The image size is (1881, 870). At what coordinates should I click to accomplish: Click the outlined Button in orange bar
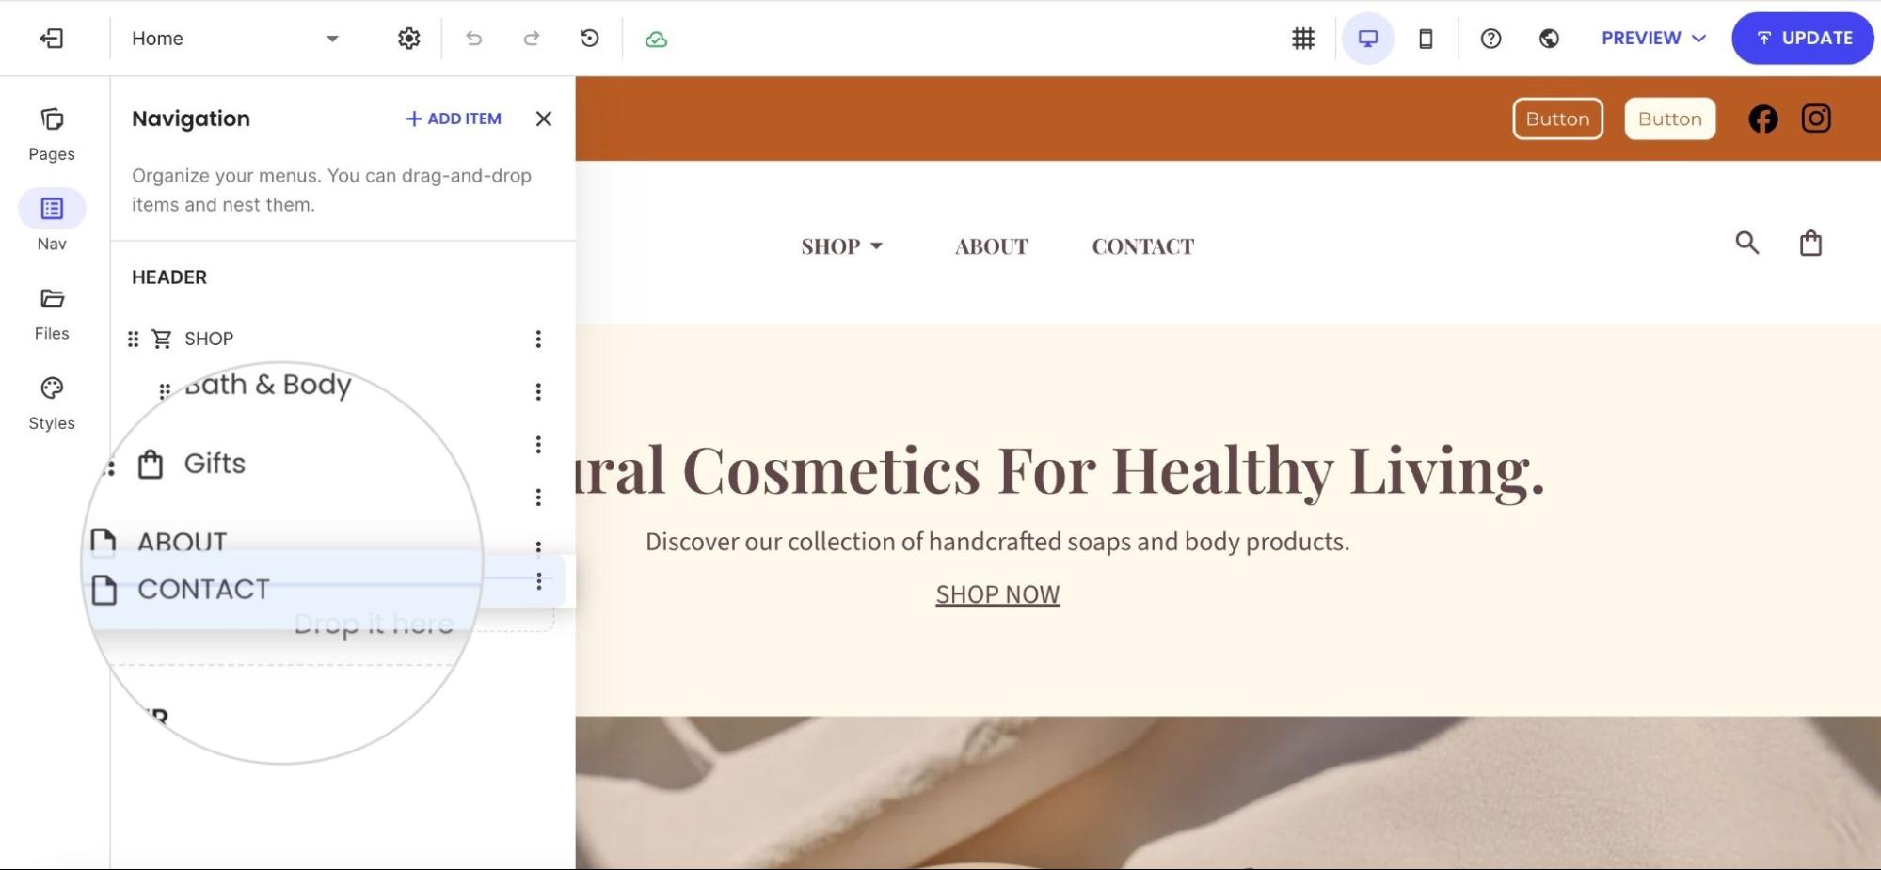(1557, 119)
